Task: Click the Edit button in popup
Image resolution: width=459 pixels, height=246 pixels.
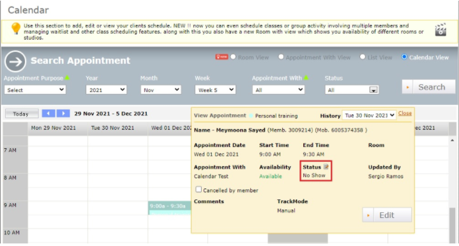Action: point(387,215)
